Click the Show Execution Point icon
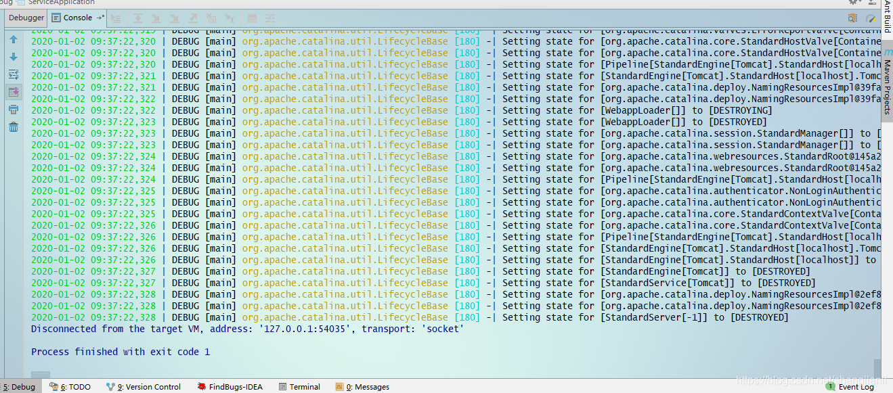The image size is (893, 393). [x=116, y=18]
